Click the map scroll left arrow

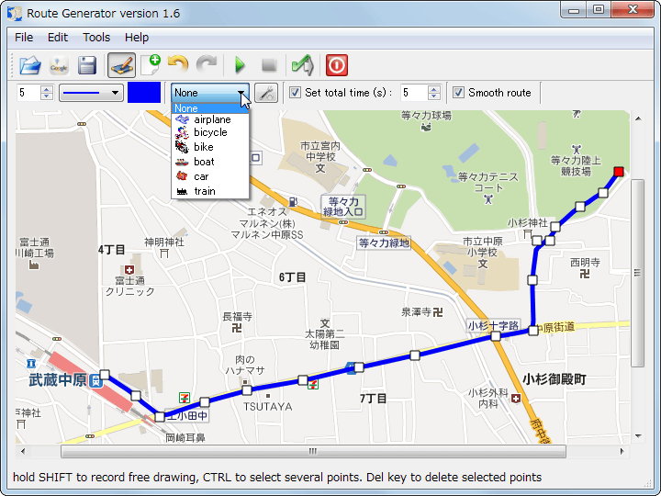click(23, 451)
